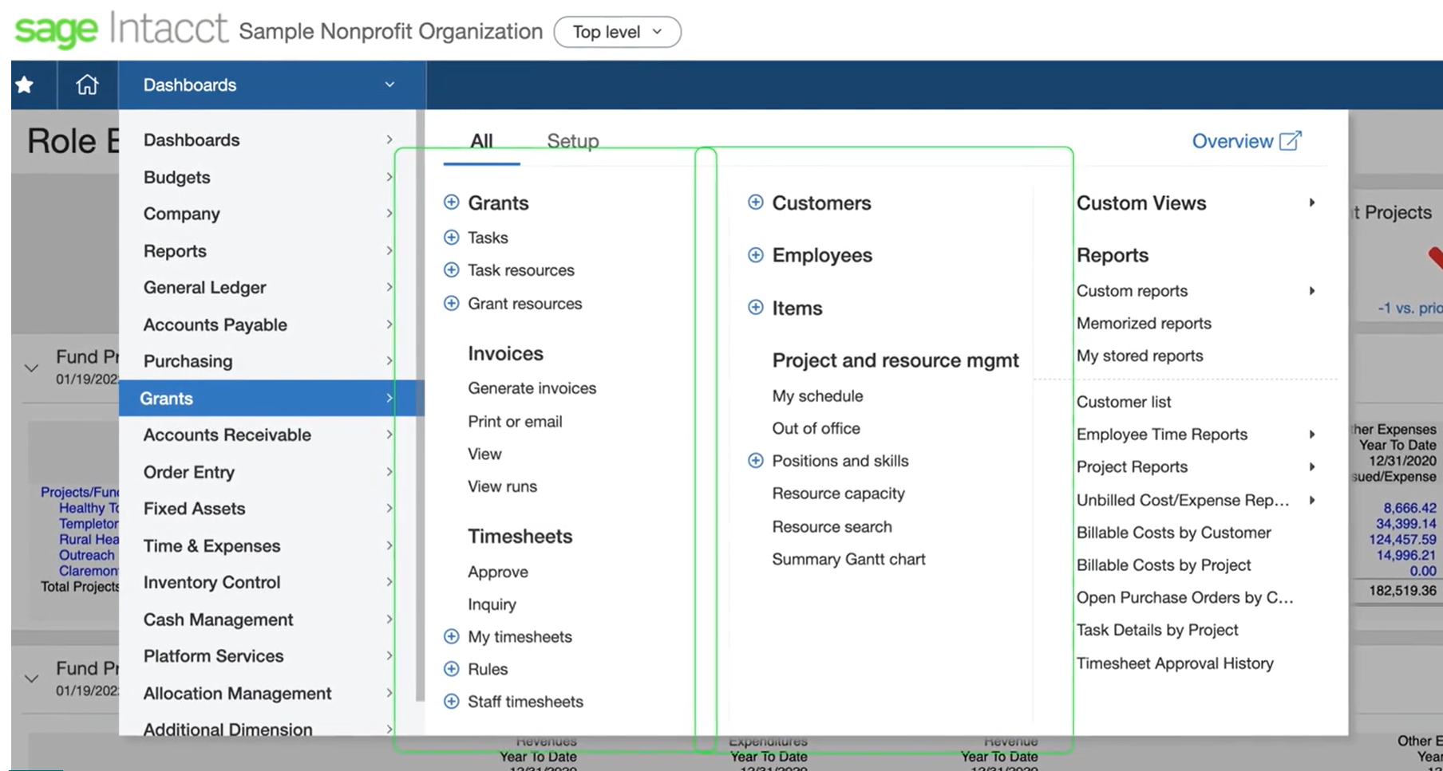The height and width of the screenshot is (771, 1443).
Task: Select Cash Management in the module list
Action: (268, 620)
